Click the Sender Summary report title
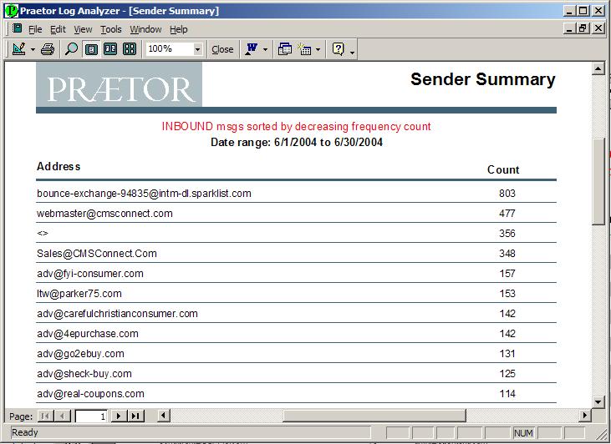 (483, 79)
